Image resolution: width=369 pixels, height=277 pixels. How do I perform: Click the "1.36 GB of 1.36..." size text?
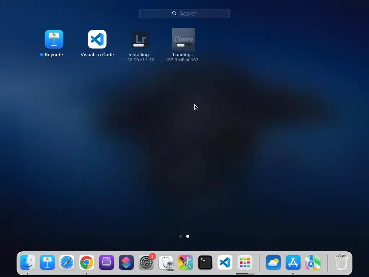[141, 60]
